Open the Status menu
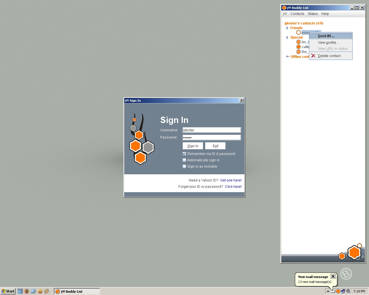The width and height of the screenshot is (369, 295). point(313,14)
